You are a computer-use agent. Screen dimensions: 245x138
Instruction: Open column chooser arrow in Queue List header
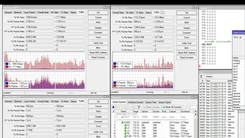pos(196,112)
